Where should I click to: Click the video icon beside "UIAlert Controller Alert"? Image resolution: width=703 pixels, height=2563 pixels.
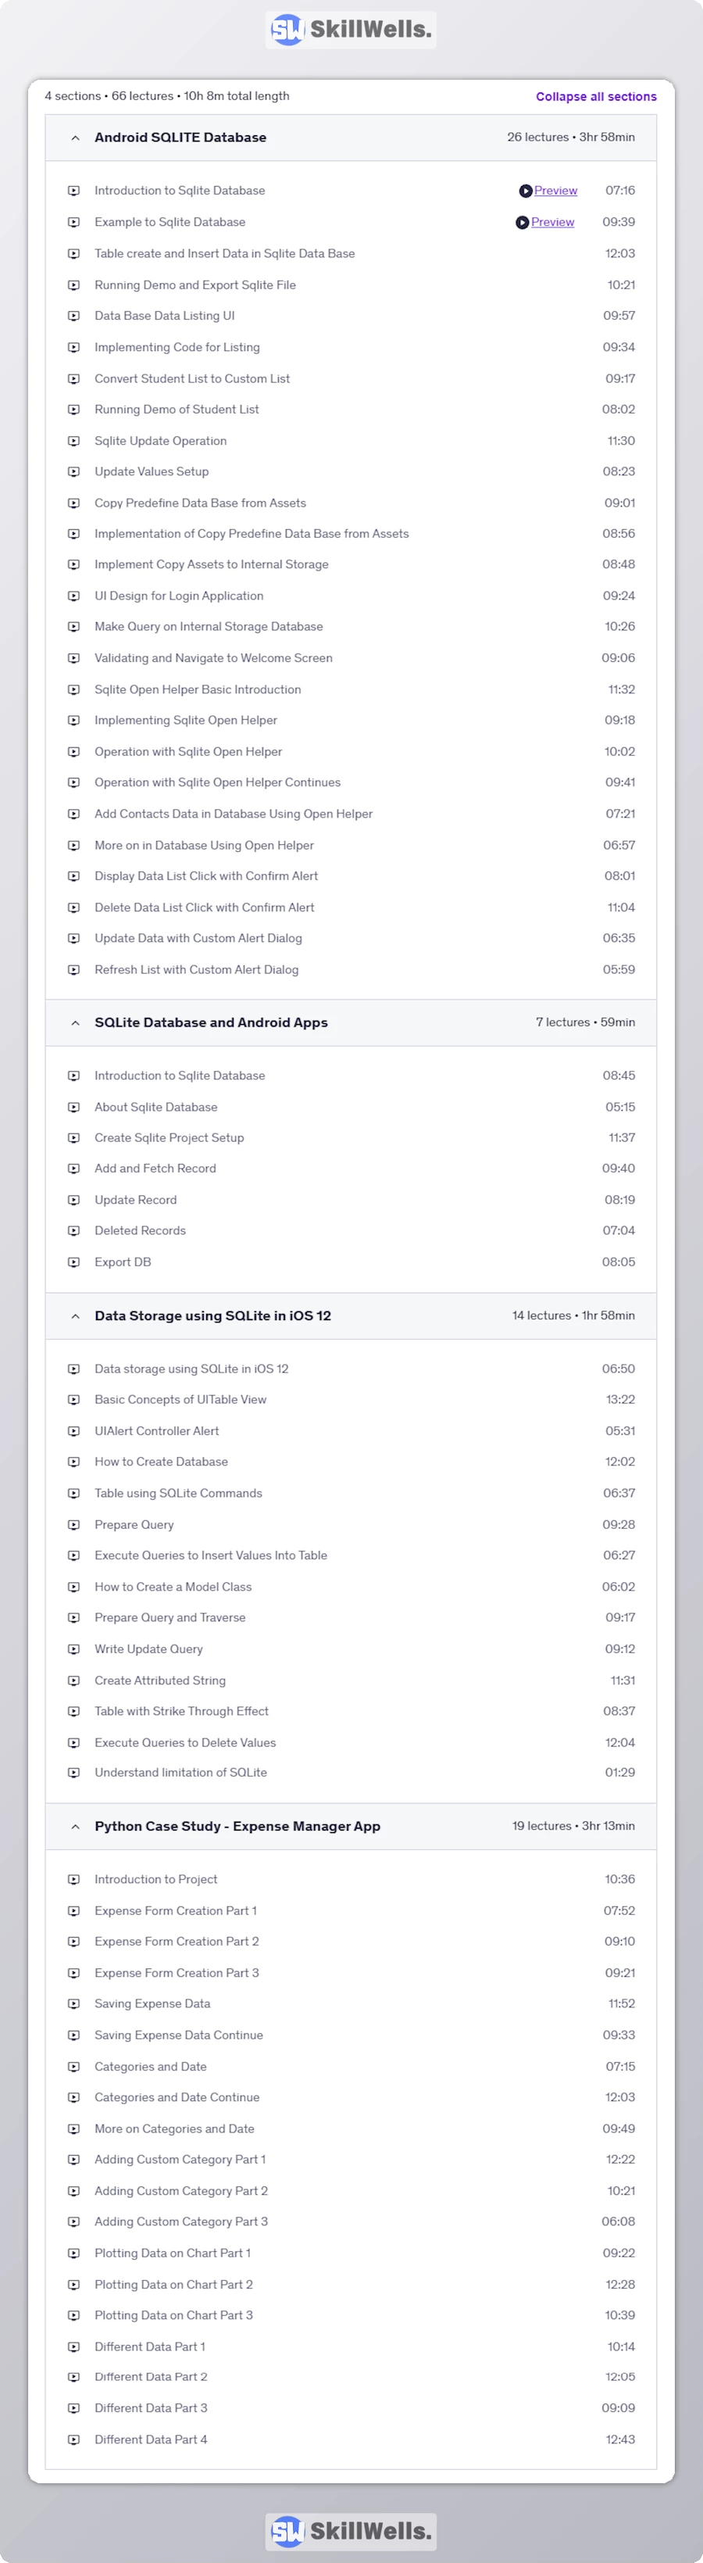[74, 1430]
